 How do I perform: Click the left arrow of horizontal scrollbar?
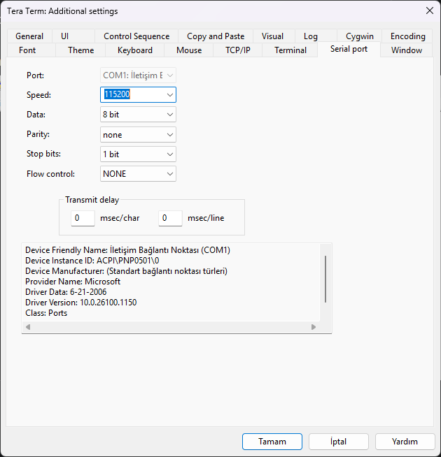(x=28, y=327)
